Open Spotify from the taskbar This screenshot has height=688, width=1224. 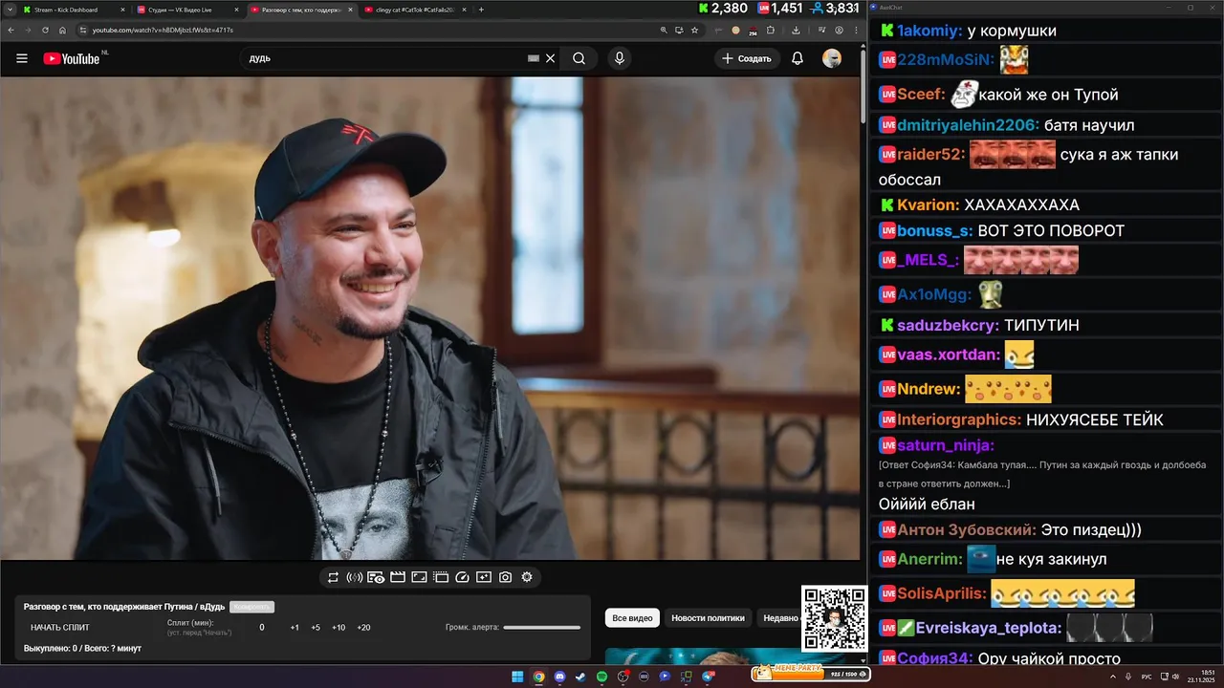pyautogui.click(x=601, y=677)
